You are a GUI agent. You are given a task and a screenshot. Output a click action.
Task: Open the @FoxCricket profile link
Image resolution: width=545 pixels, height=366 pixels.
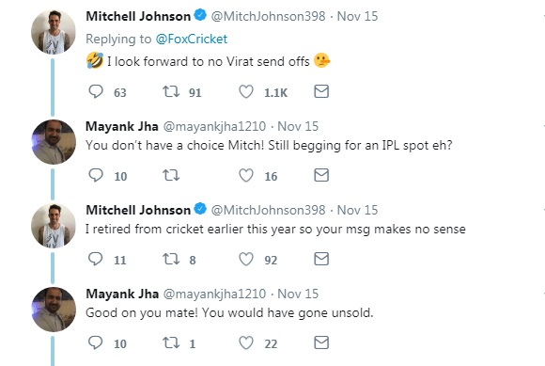coord(192,39)
